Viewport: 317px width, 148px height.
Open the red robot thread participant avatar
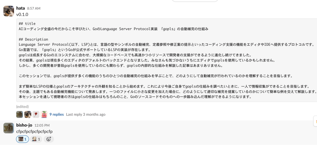pyautogui.click(x=44, y=114)
